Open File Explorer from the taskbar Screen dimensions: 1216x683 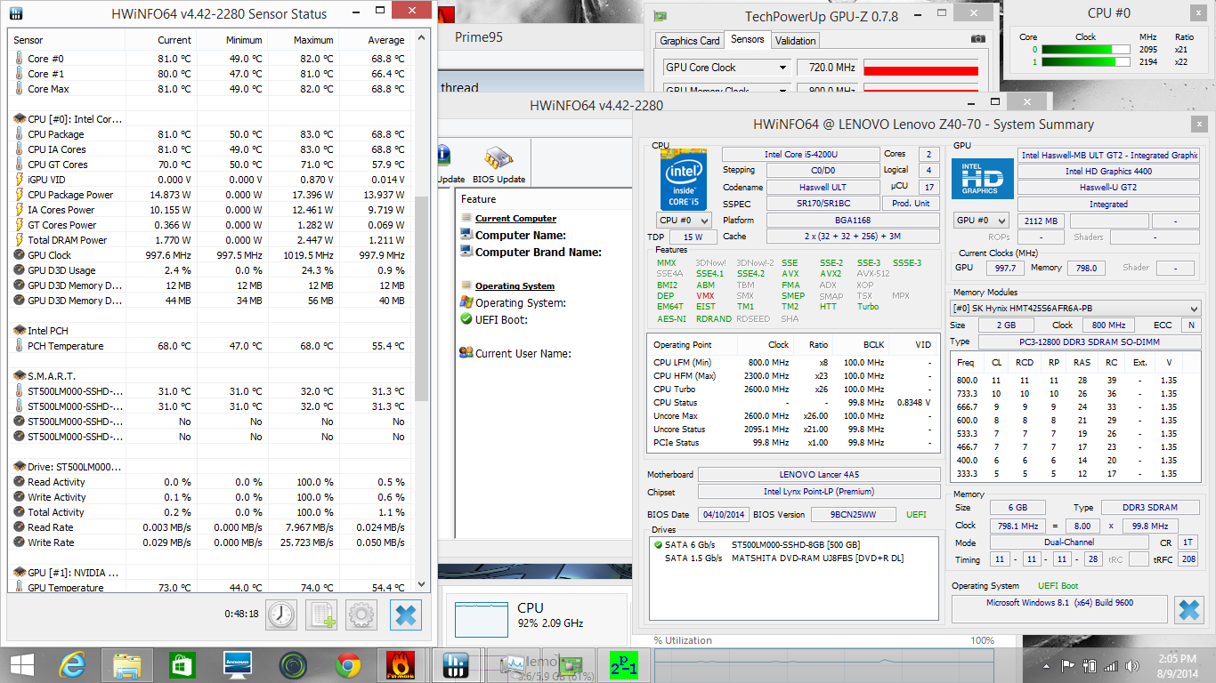[x=127, y=665]
